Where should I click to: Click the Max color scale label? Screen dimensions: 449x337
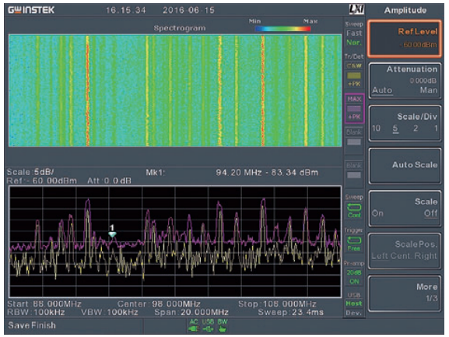click(x=310, y=21)
